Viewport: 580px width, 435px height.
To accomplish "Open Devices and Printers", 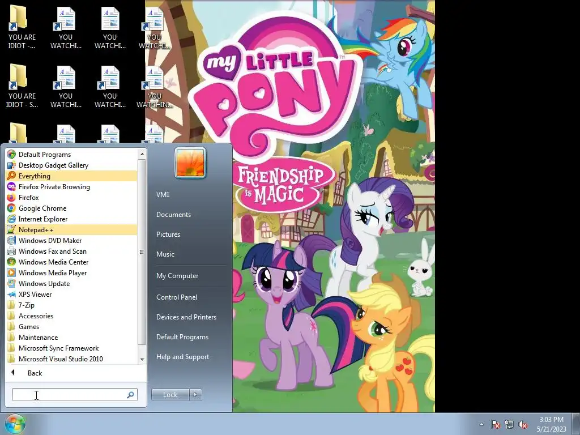I will tap(186, 317).
